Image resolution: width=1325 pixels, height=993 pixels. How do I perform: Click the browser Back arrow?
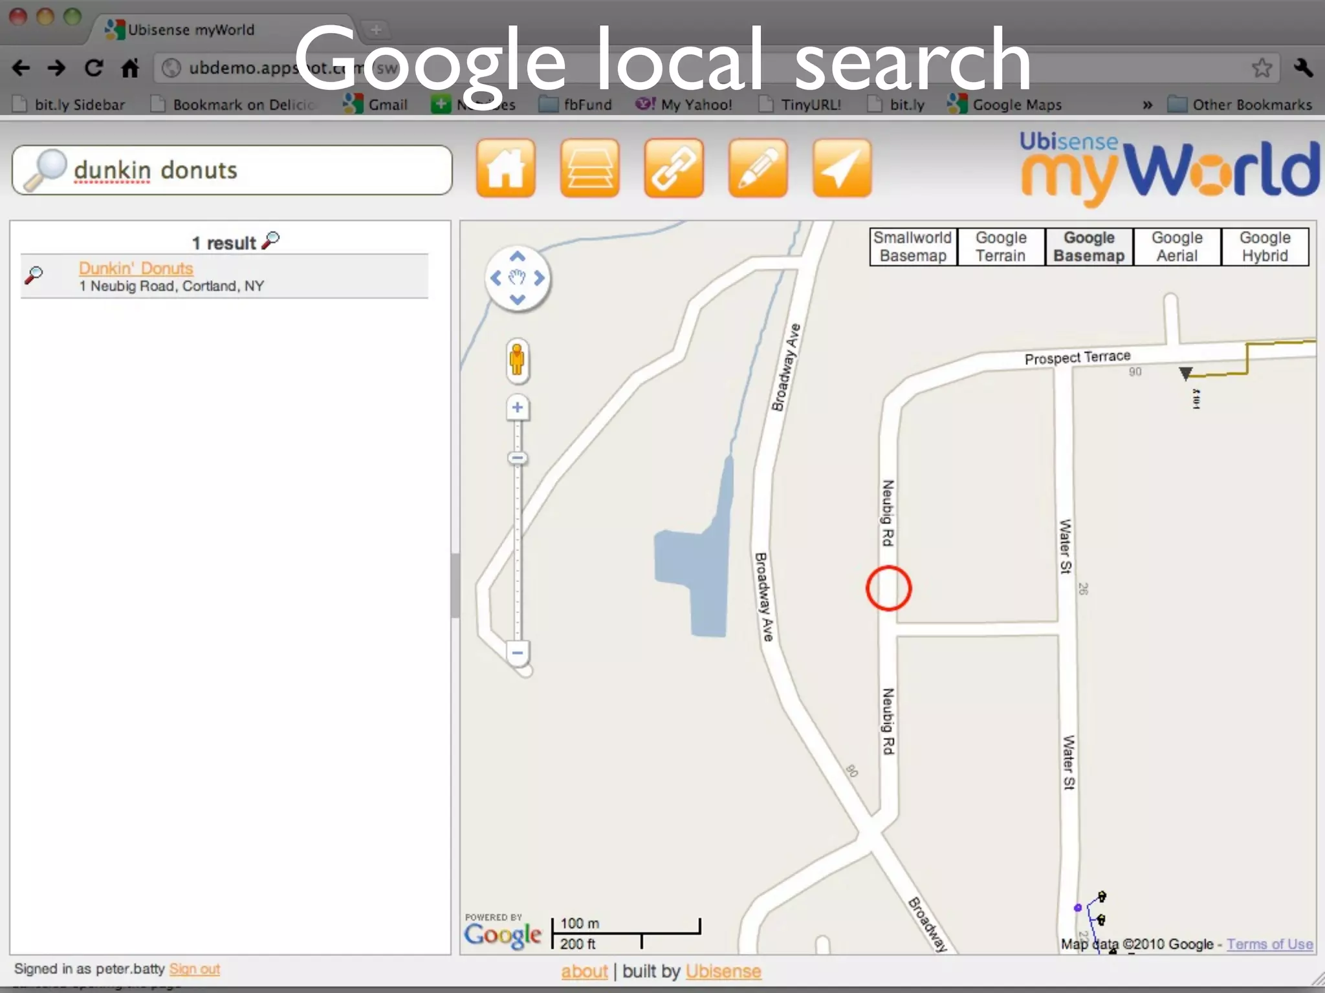pos(21,68)
